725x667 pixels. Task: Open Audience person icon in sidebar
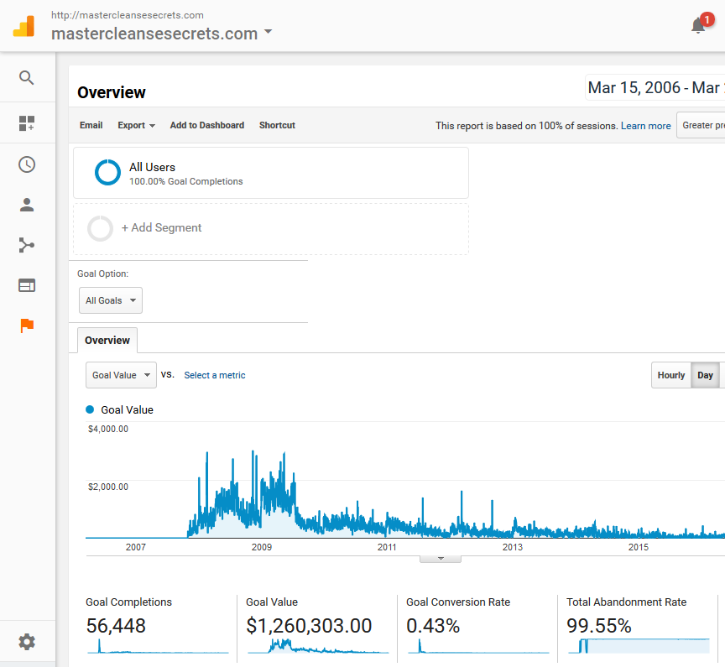27,205
